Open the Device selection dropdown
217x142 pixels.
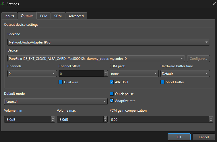(96, 59)
